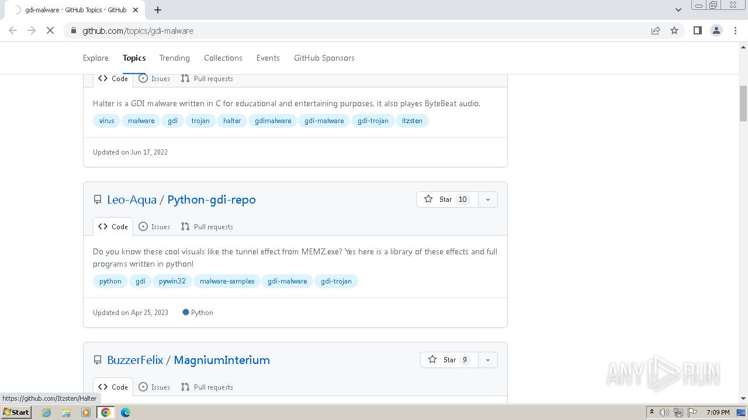Open File Explorer from taskbar
This screenshot has height=420, width=748.
tap(66, 412)
